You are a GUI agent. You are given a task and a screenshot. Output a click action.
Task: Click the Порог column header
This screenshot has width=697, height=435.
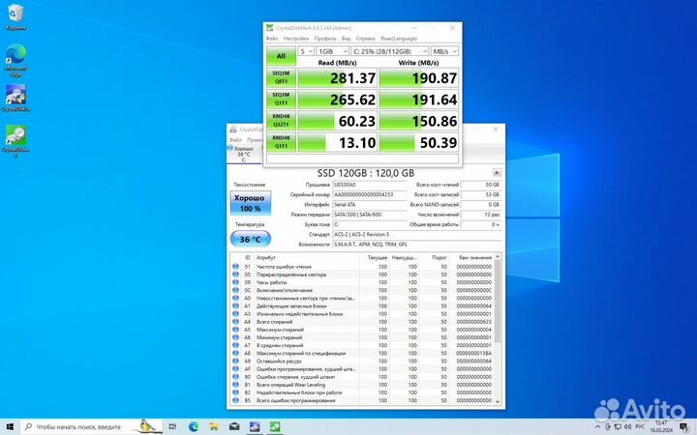tap(439, 257)
